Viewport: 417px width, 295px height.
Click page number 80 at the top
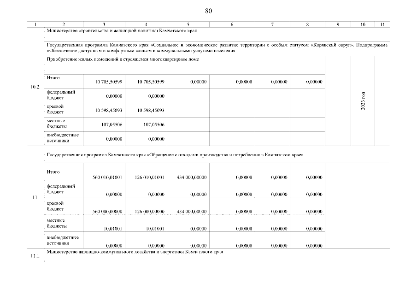click(x=208, y=11)
